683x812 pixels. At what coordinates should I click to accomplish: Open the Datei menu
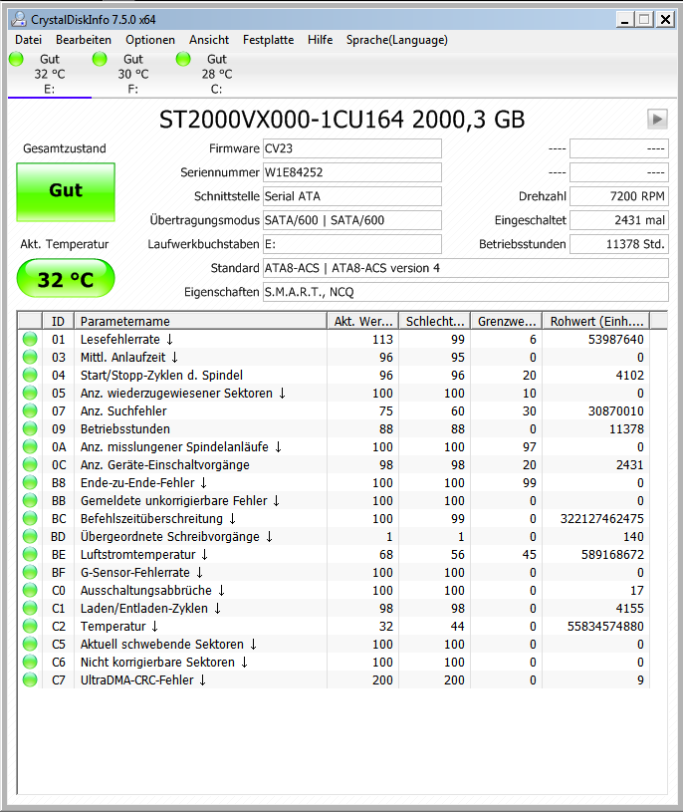pos(29,40)
